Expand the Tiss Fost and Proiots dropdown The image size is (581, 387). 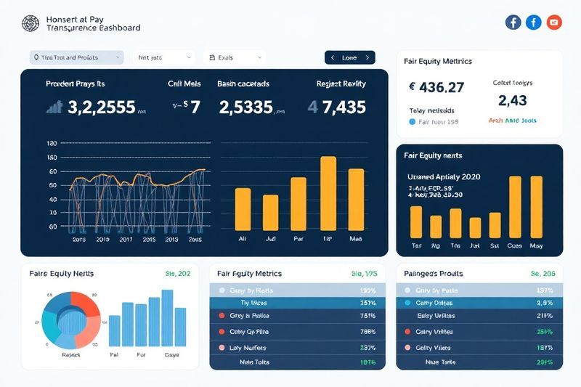point(116,57)
